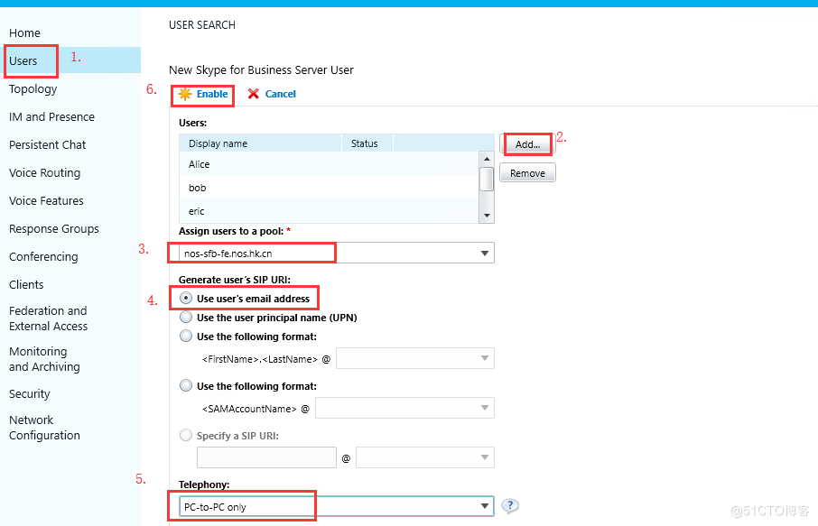Click the Add... button
The image size is (818, 526).
(527, 144)
